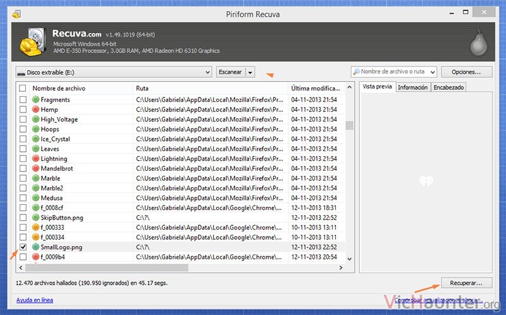Viewport: 506px width, 315px height.
Task: Open the Ayuda en línea link
Action: point(35,300)
